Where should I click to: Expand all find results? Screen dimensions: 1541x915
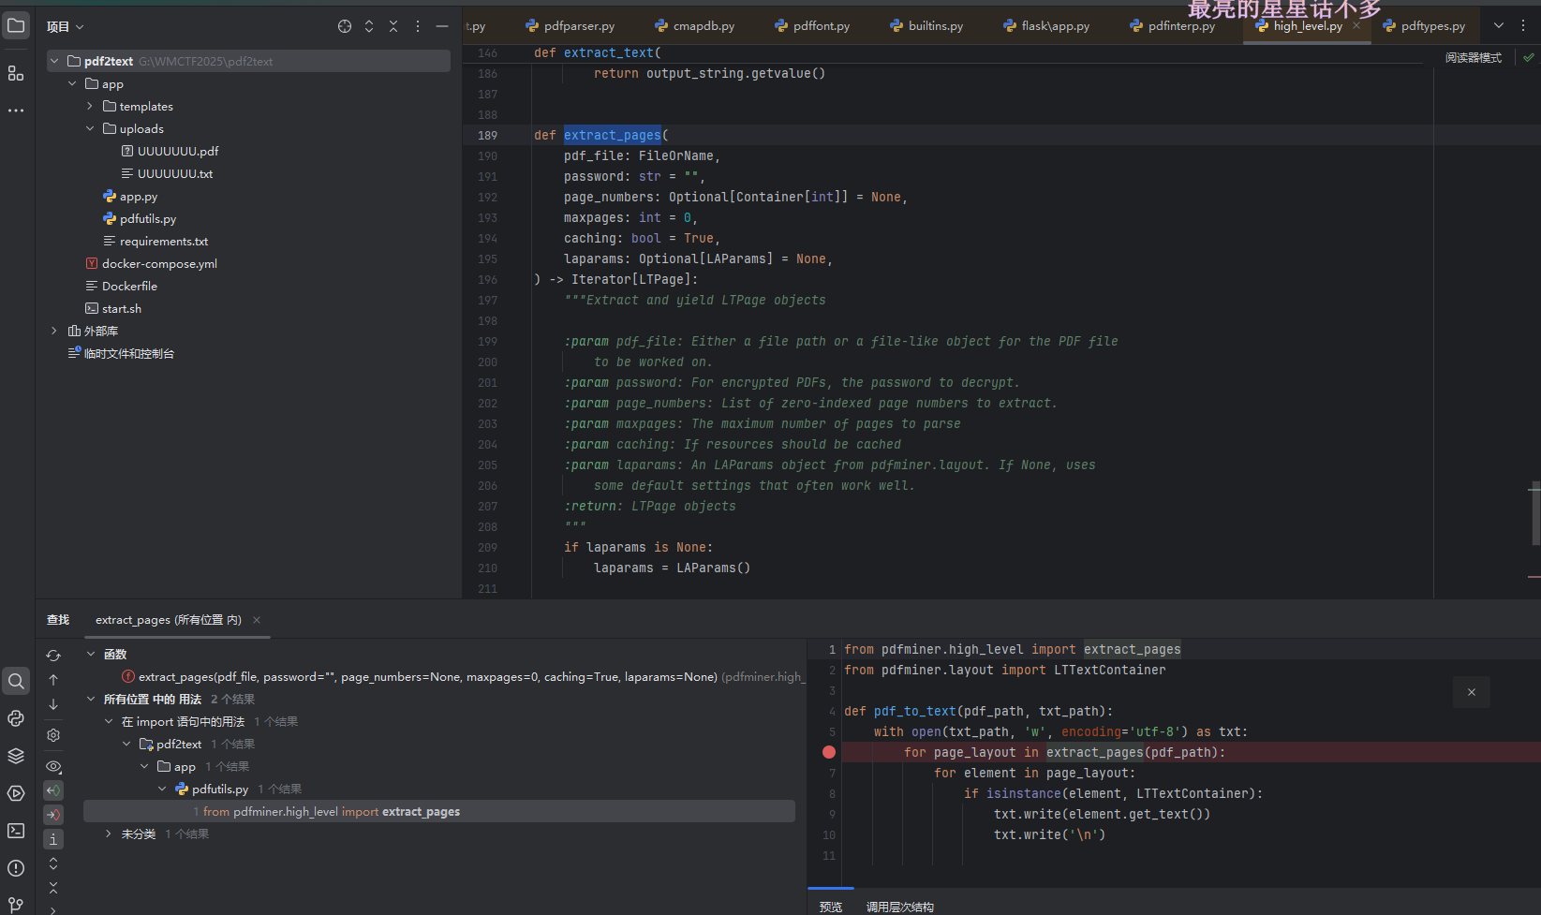click(53, 863)
